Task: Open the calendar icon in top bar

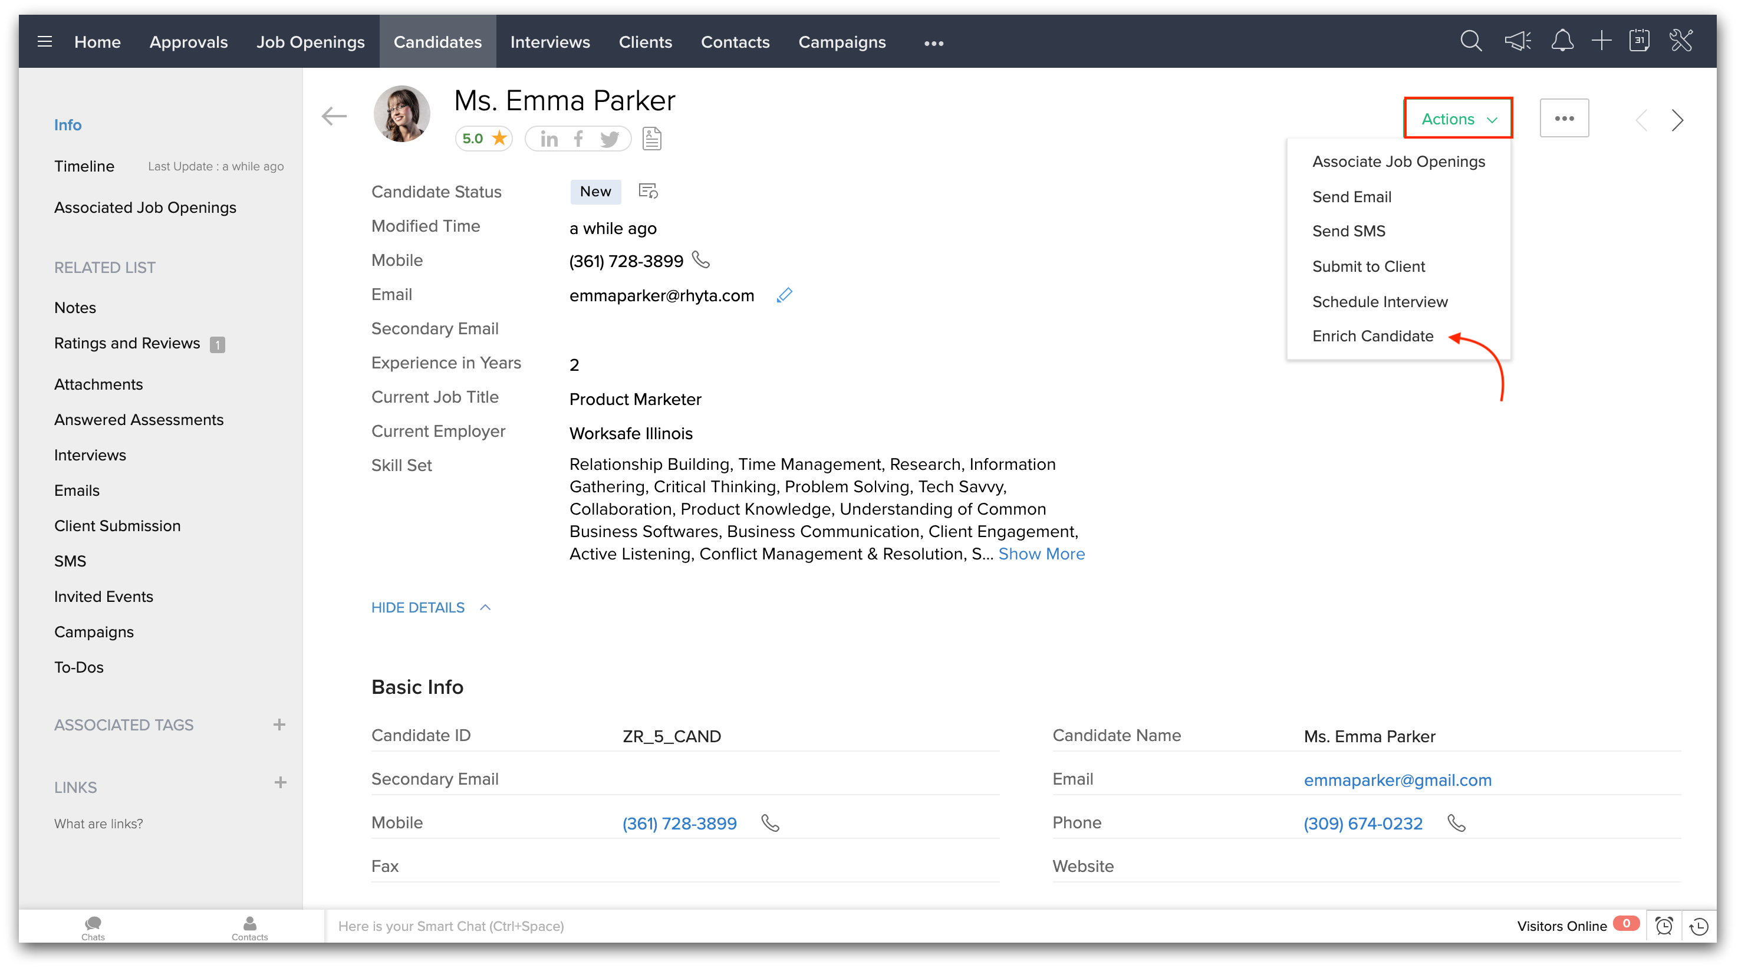Action: 1639,42
